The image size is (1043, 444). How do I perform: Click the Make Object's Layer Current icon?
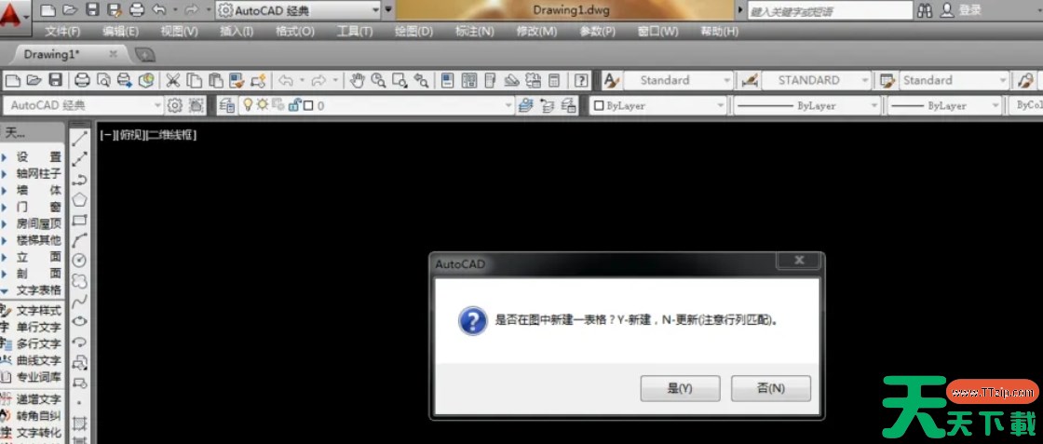tap(526, 105)
